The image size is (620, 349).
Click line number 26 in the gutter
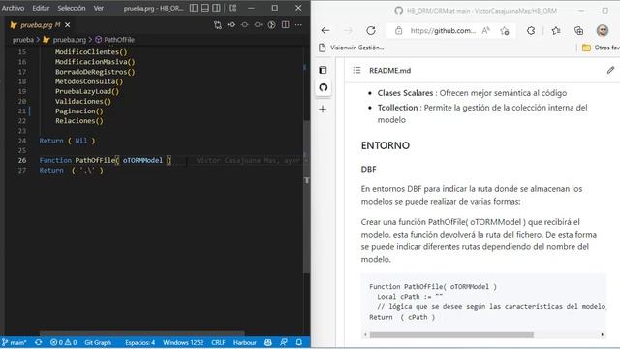tap(22, 160)
